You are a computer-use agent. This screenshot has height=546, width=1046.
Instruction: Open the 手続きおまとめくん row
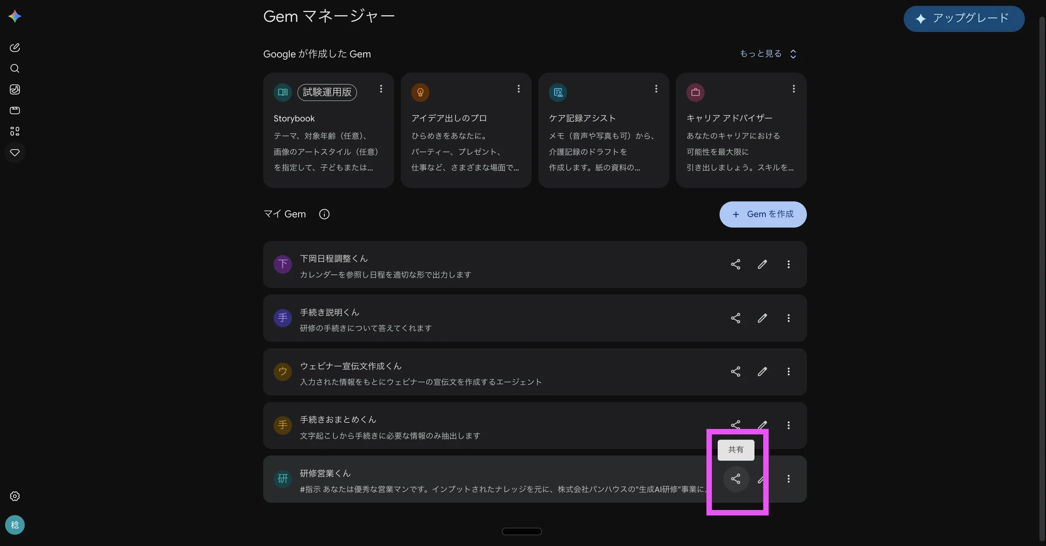pos(535,425)
